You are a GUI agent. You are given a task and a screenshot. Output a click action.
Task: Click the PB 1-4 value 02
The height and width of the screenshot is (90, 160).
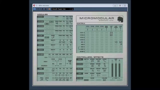pos(53,70)
